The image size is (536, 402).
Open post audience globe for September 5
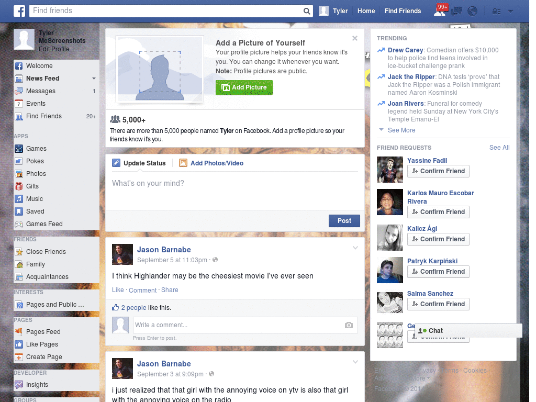(215, 260)
